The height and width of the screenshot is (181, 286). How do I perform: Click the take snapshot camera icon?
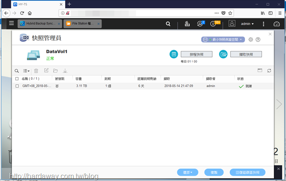point(223,54)
